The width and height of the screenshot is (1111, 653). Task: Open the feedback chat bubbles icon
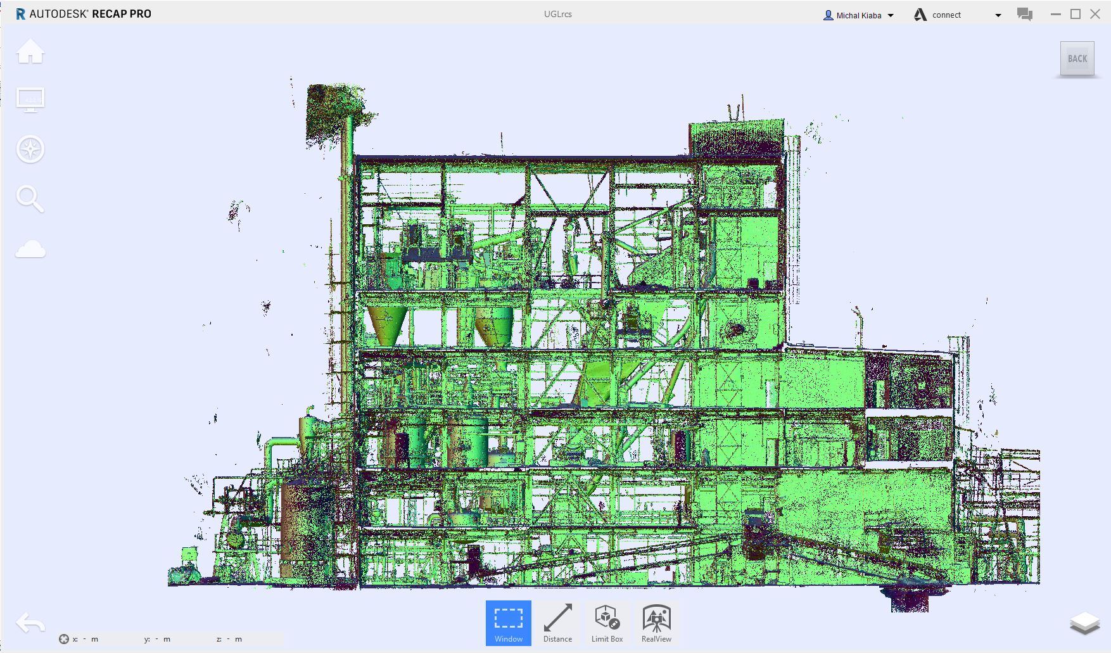pyautogui.click(x=1024, y=15)
